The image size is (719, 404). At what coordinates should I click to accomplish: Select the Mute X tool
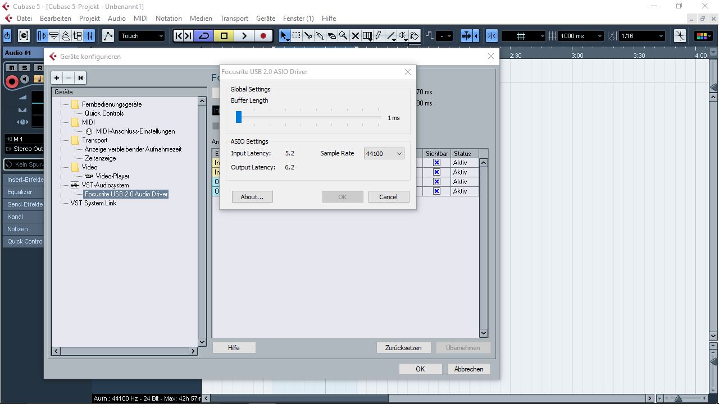click(x=355, y=36)
